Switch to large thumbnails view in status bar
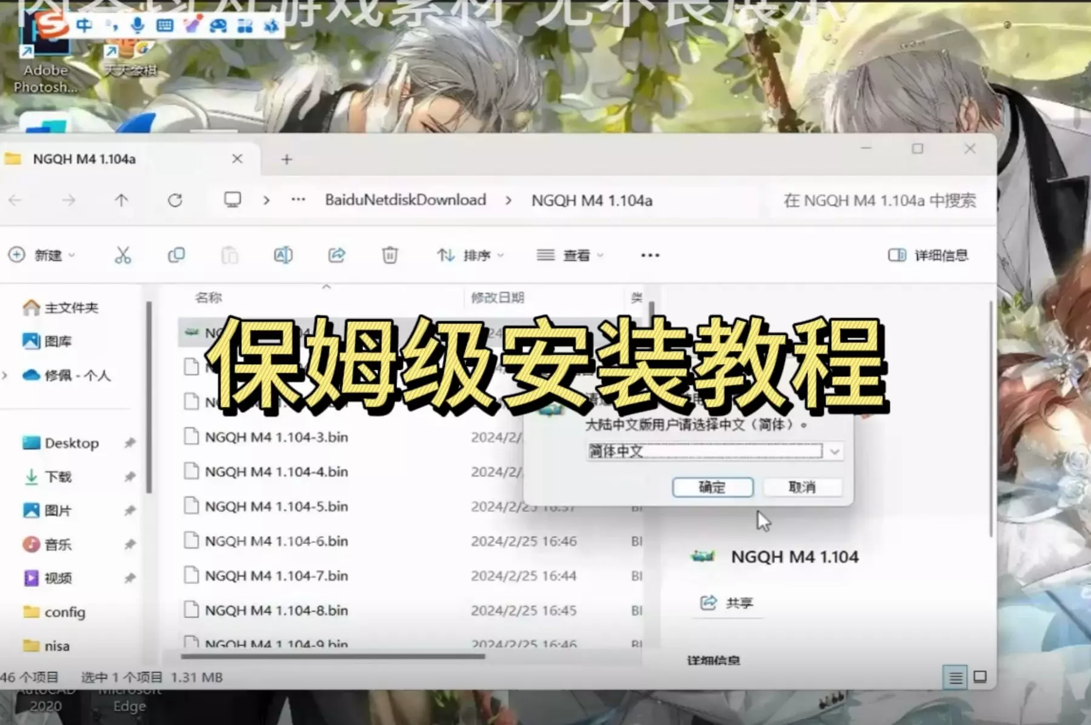The height and width of the screenshot is (725, 1091). click(980, 677)
